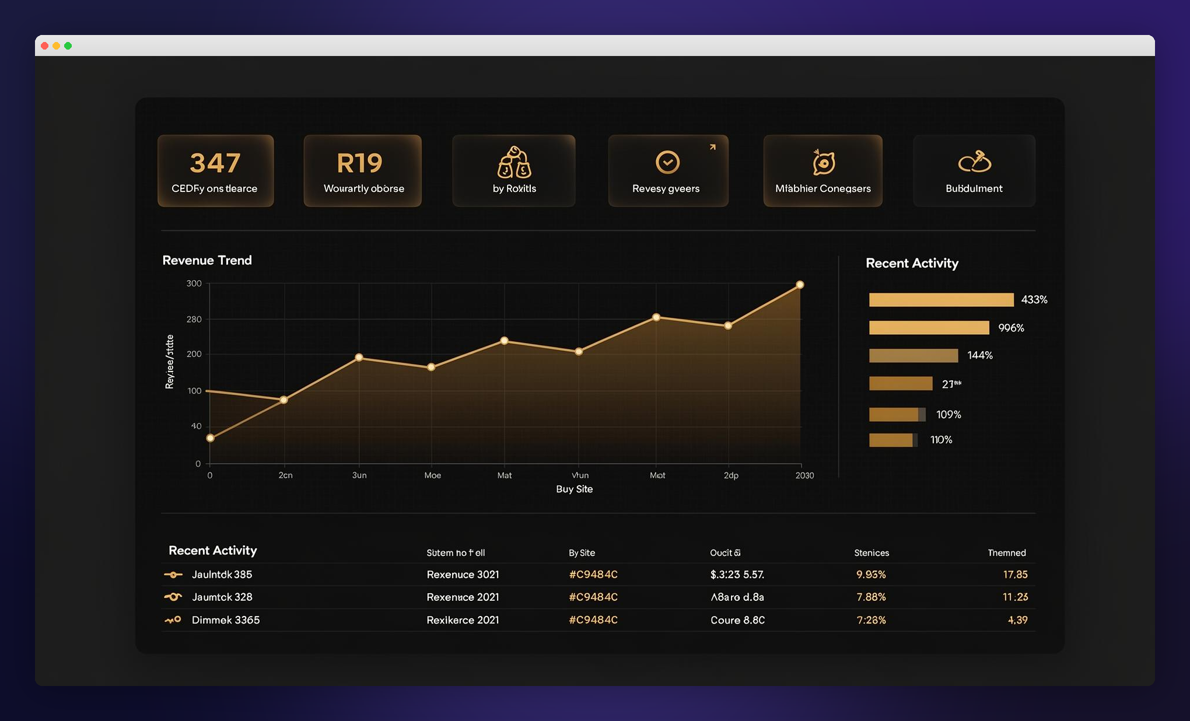Screen dimensions: 1190x721
Task: Close the window with the red button
Action: tap(45, 45)
